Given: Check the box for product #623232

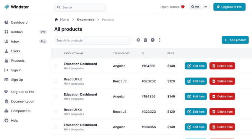Looking at the screenshot, I should pos(56,81).
